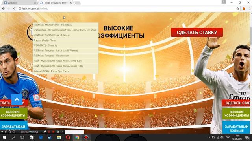252x141 pixels.
Task: Open Windows search from the taskbar
Action: pyautogui.click(x=13, y=137)
